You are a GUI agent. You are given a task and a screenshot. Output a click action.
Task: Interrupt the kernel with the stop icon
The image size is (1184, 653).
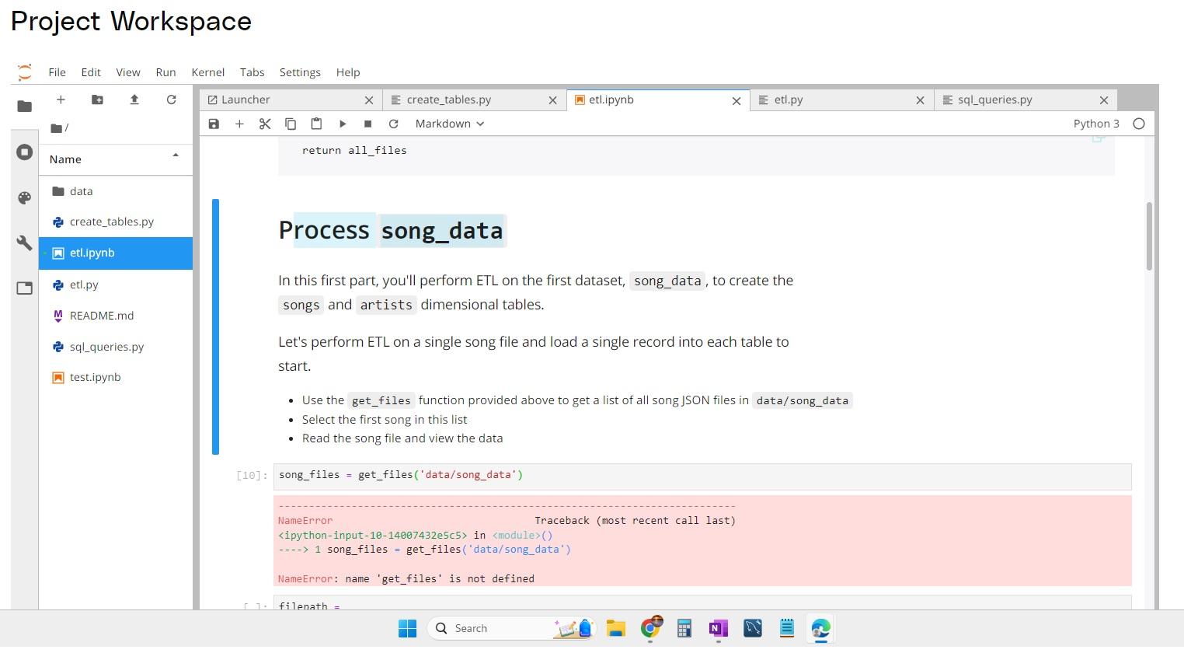(x=368, y=123)
